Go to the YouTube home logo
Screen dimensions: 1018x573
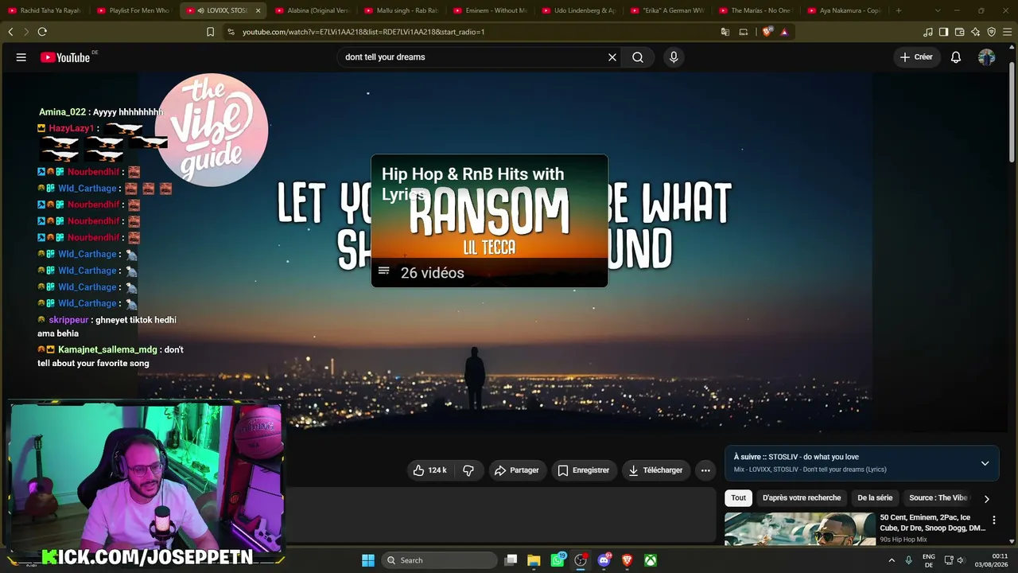[65, 57]
